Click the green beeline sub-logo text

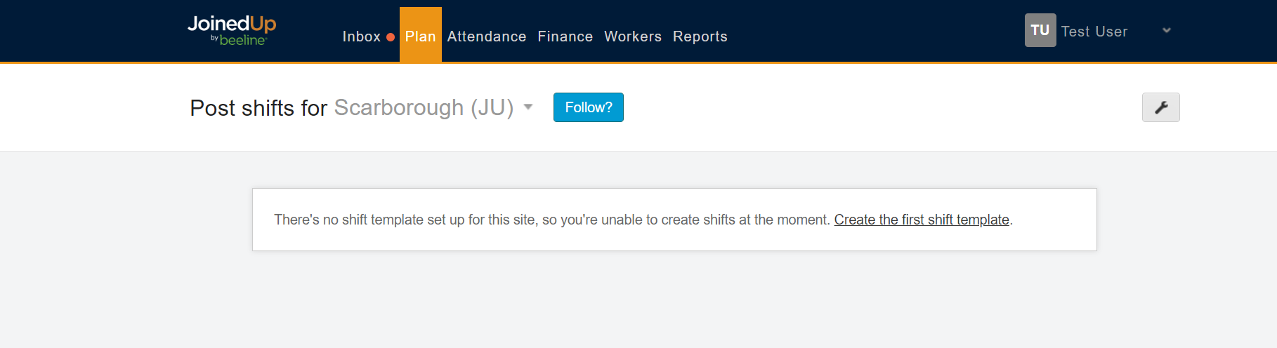[x=242, y=41]
